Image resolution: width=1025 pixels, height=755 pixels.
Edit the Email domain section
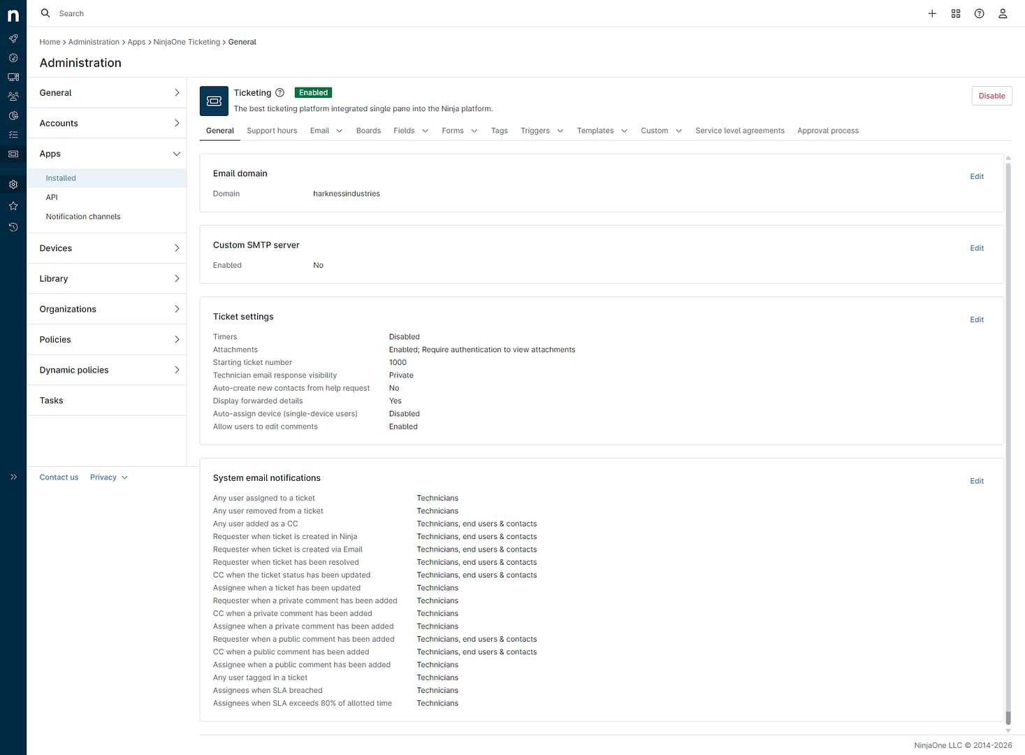(x=977, y=177)
